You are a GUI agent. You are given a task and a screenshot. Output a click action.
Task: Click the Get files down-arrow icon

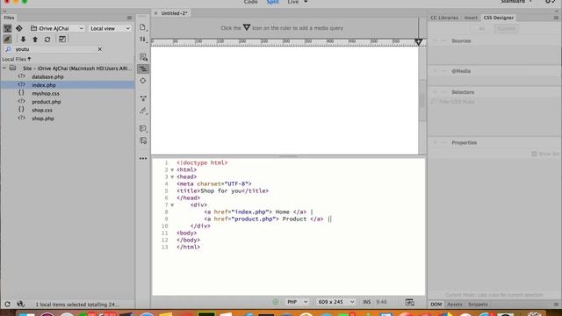point(23,39)
